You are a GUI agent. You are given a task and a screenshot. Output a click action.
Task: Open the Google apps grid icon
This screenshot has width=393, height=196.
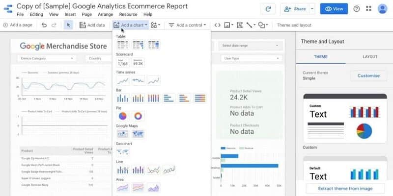click(368, 9)
